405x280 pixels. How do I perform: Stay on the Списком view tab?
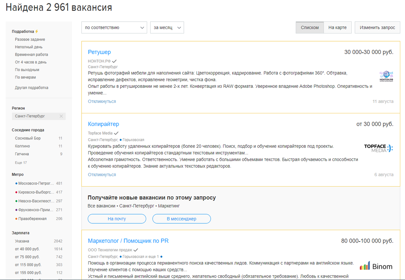[309, 27]
